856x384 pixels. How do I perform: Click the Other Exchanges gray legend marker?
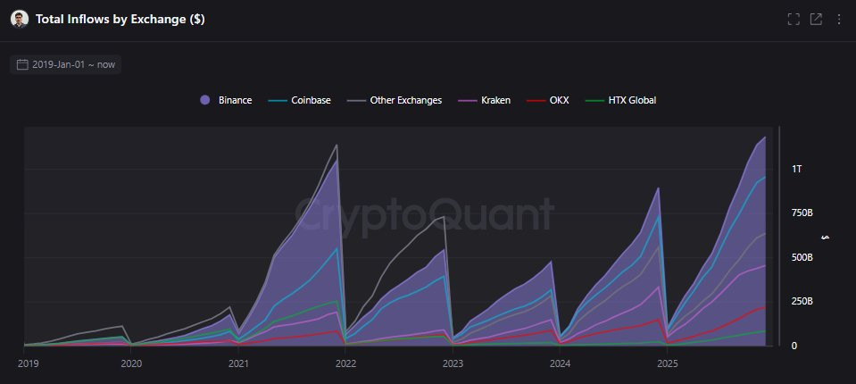coord(356,101)
